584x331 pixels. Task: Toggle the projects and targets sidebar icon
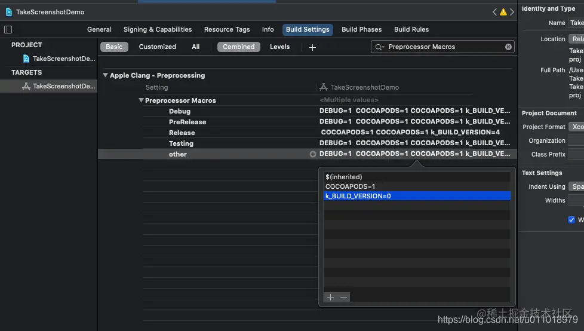[8, 29]
